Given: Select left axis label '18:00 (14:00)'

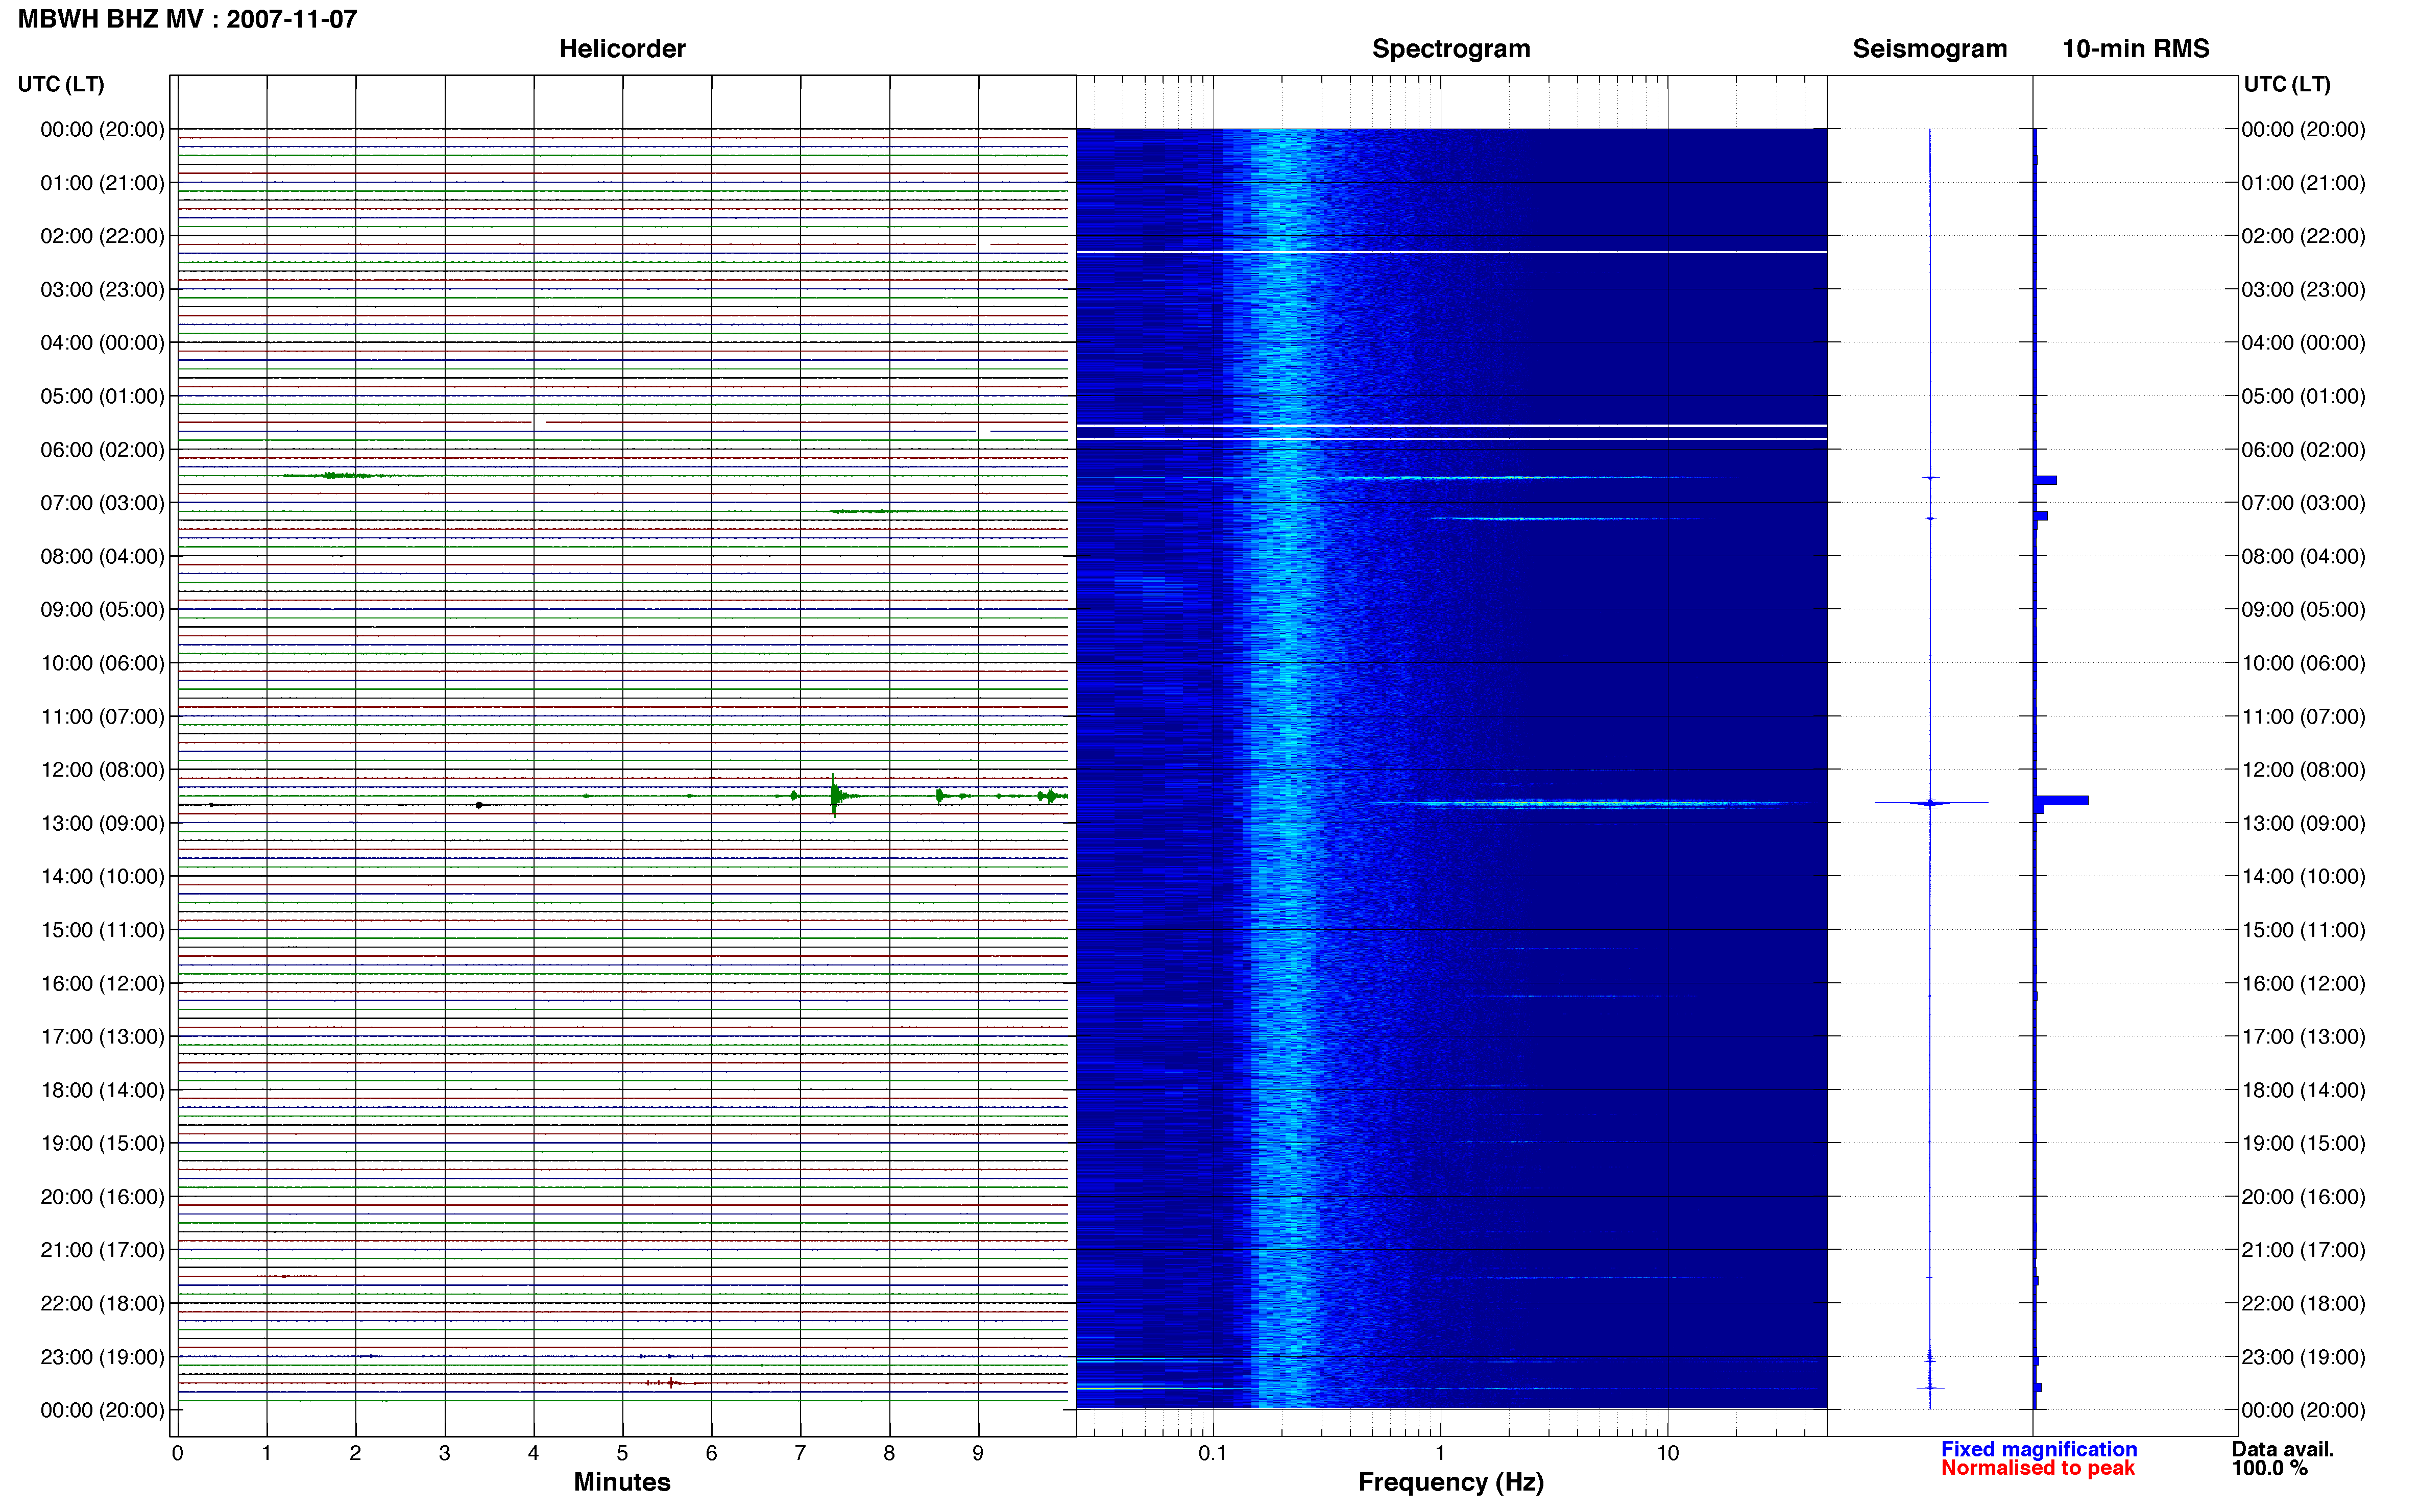Looking at the screenshot, I should [x=102, y=1090].
